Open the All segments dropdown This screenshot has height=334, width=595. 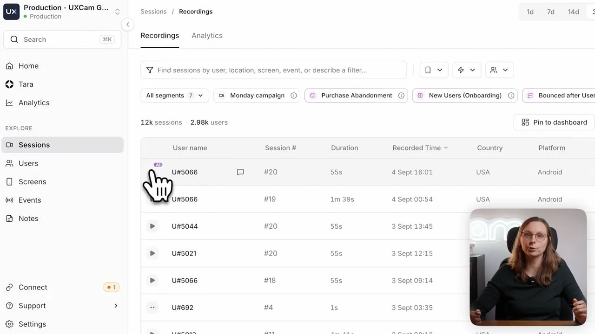point(175,96)
